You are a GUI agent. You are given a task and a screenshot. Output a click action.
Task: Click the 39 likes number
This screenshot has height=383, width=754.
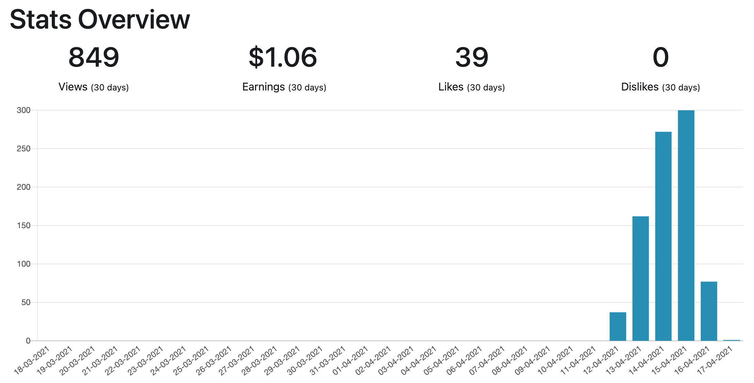click(472, 57)
